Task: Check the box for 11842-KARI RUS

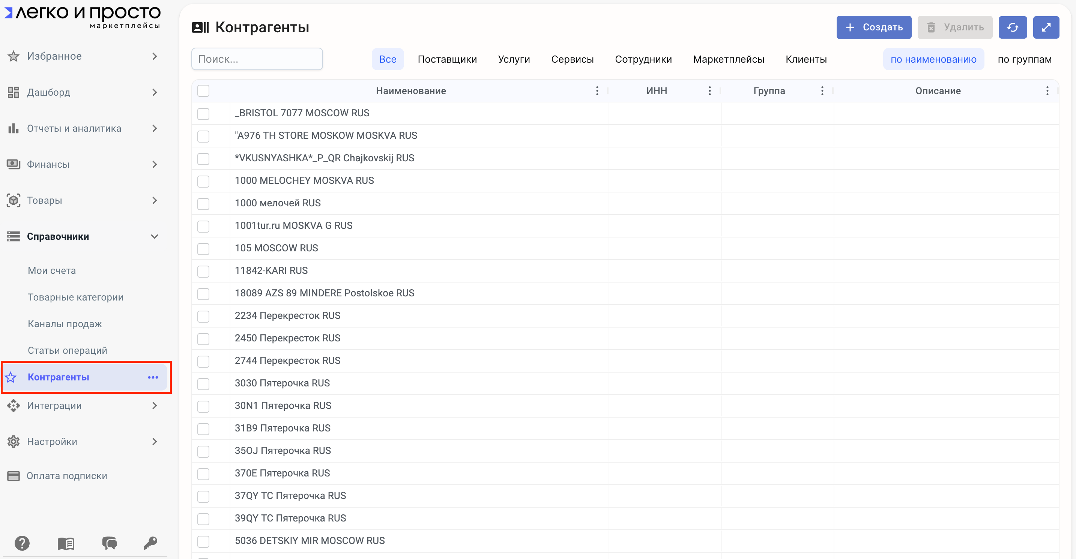Action: click(x=203, y=271)
